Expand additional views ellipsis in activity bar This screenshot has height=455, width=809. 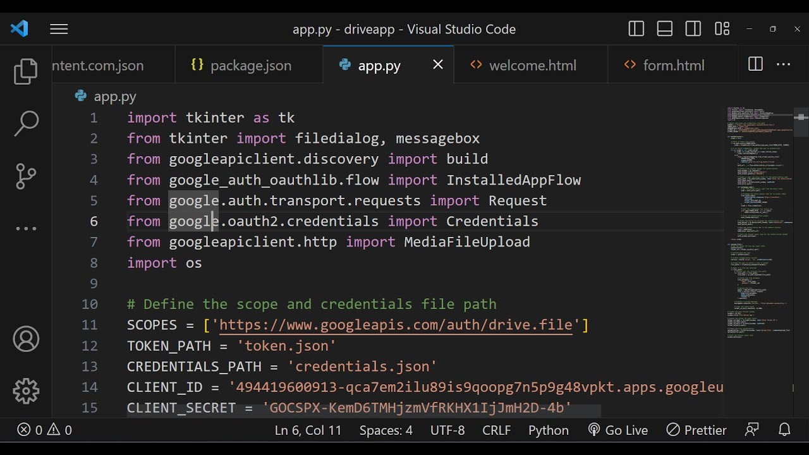pos(26,229)
